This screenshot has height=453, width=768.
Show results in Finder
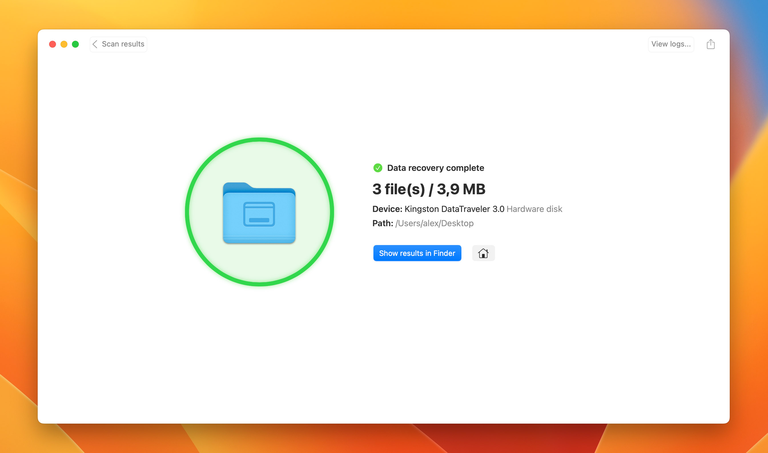click(417, 253)
